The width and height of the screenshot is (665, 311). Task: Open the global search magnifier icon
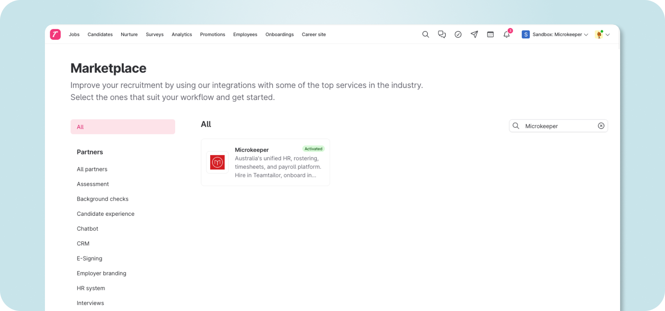(425, 34)
